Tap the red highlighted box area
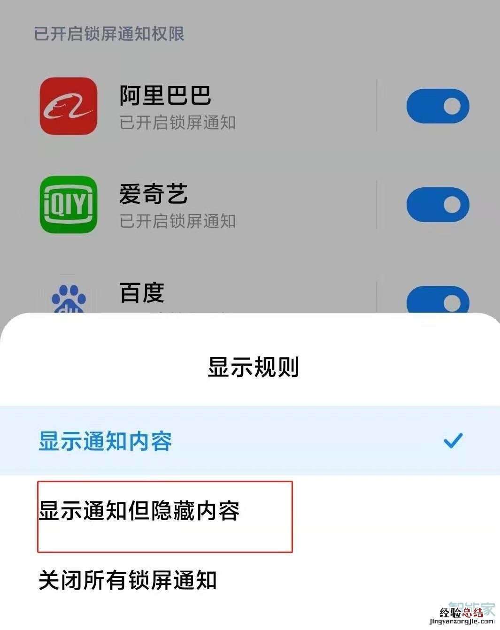Image resolution: width=500 pixels, height=630 pixels. [x=165, y=516]
